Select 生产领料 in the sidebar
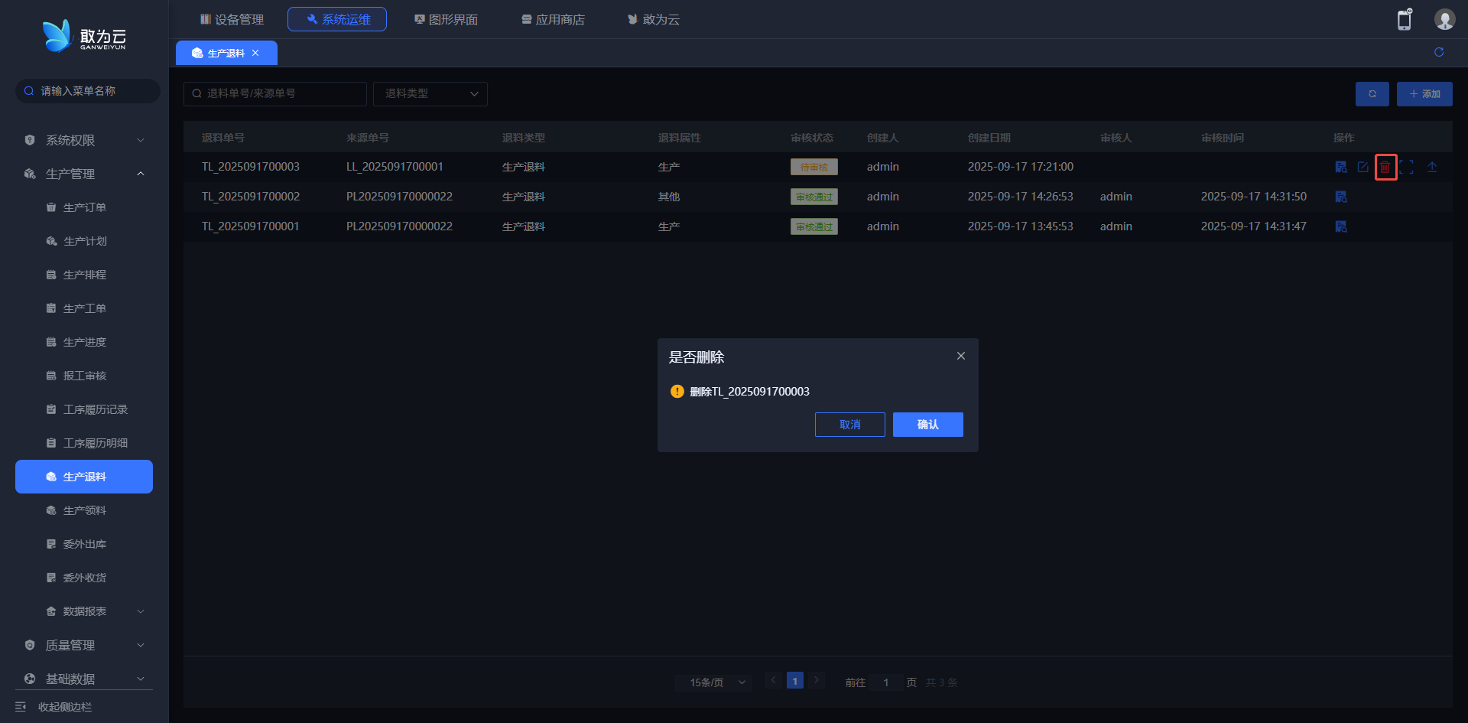 click(84, 510)
